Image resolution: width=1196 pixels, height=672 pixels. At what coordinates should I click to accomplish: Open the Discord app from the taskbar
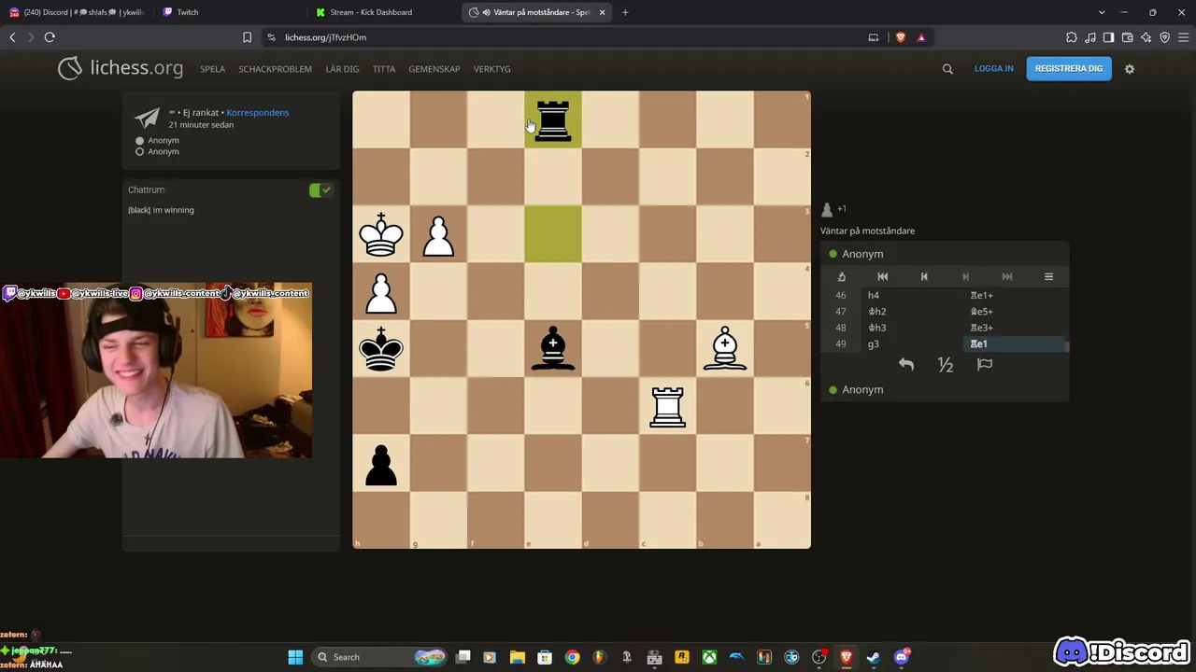(902, 657)
